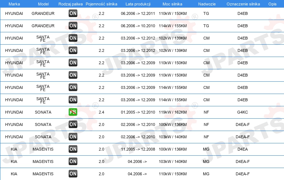Click SONATA model in the G4KC row

click(43, 112)
